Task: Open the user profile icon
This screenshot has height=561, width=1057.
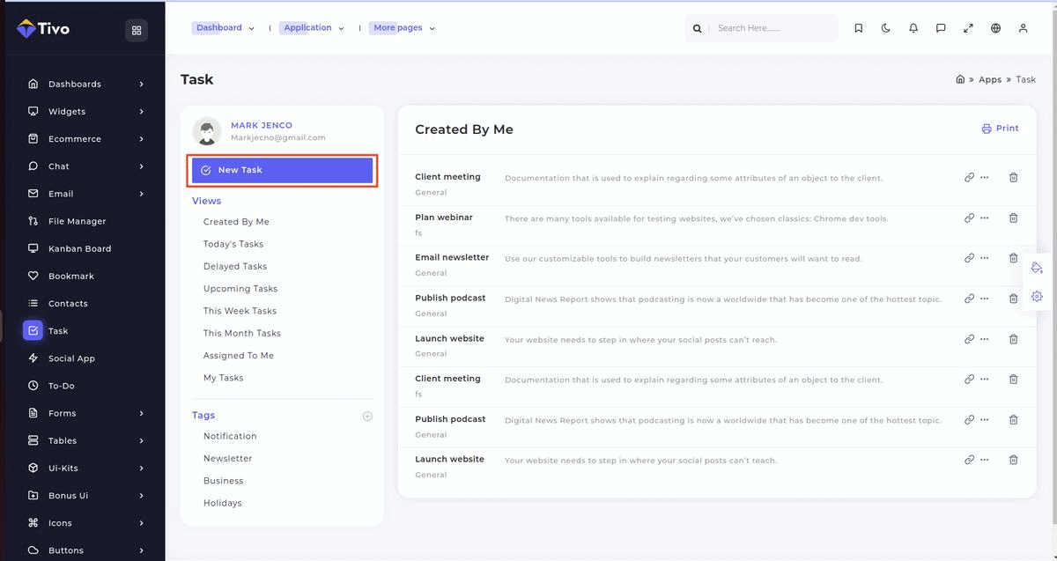Action: point(1023,28)
